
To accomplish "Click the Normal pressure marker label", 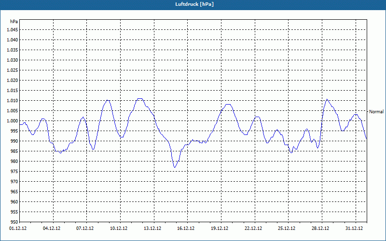I will point(376,112).
